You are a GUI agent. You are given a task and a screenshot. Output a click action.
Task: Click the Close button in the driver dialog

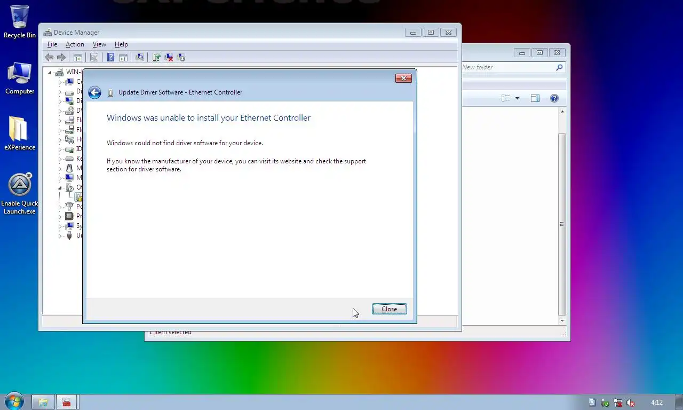pyautogui.click(x=389, y=309)
